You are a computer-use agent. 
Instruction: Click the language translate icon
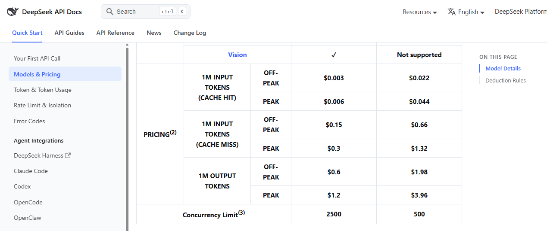click(x=452, y=12)
